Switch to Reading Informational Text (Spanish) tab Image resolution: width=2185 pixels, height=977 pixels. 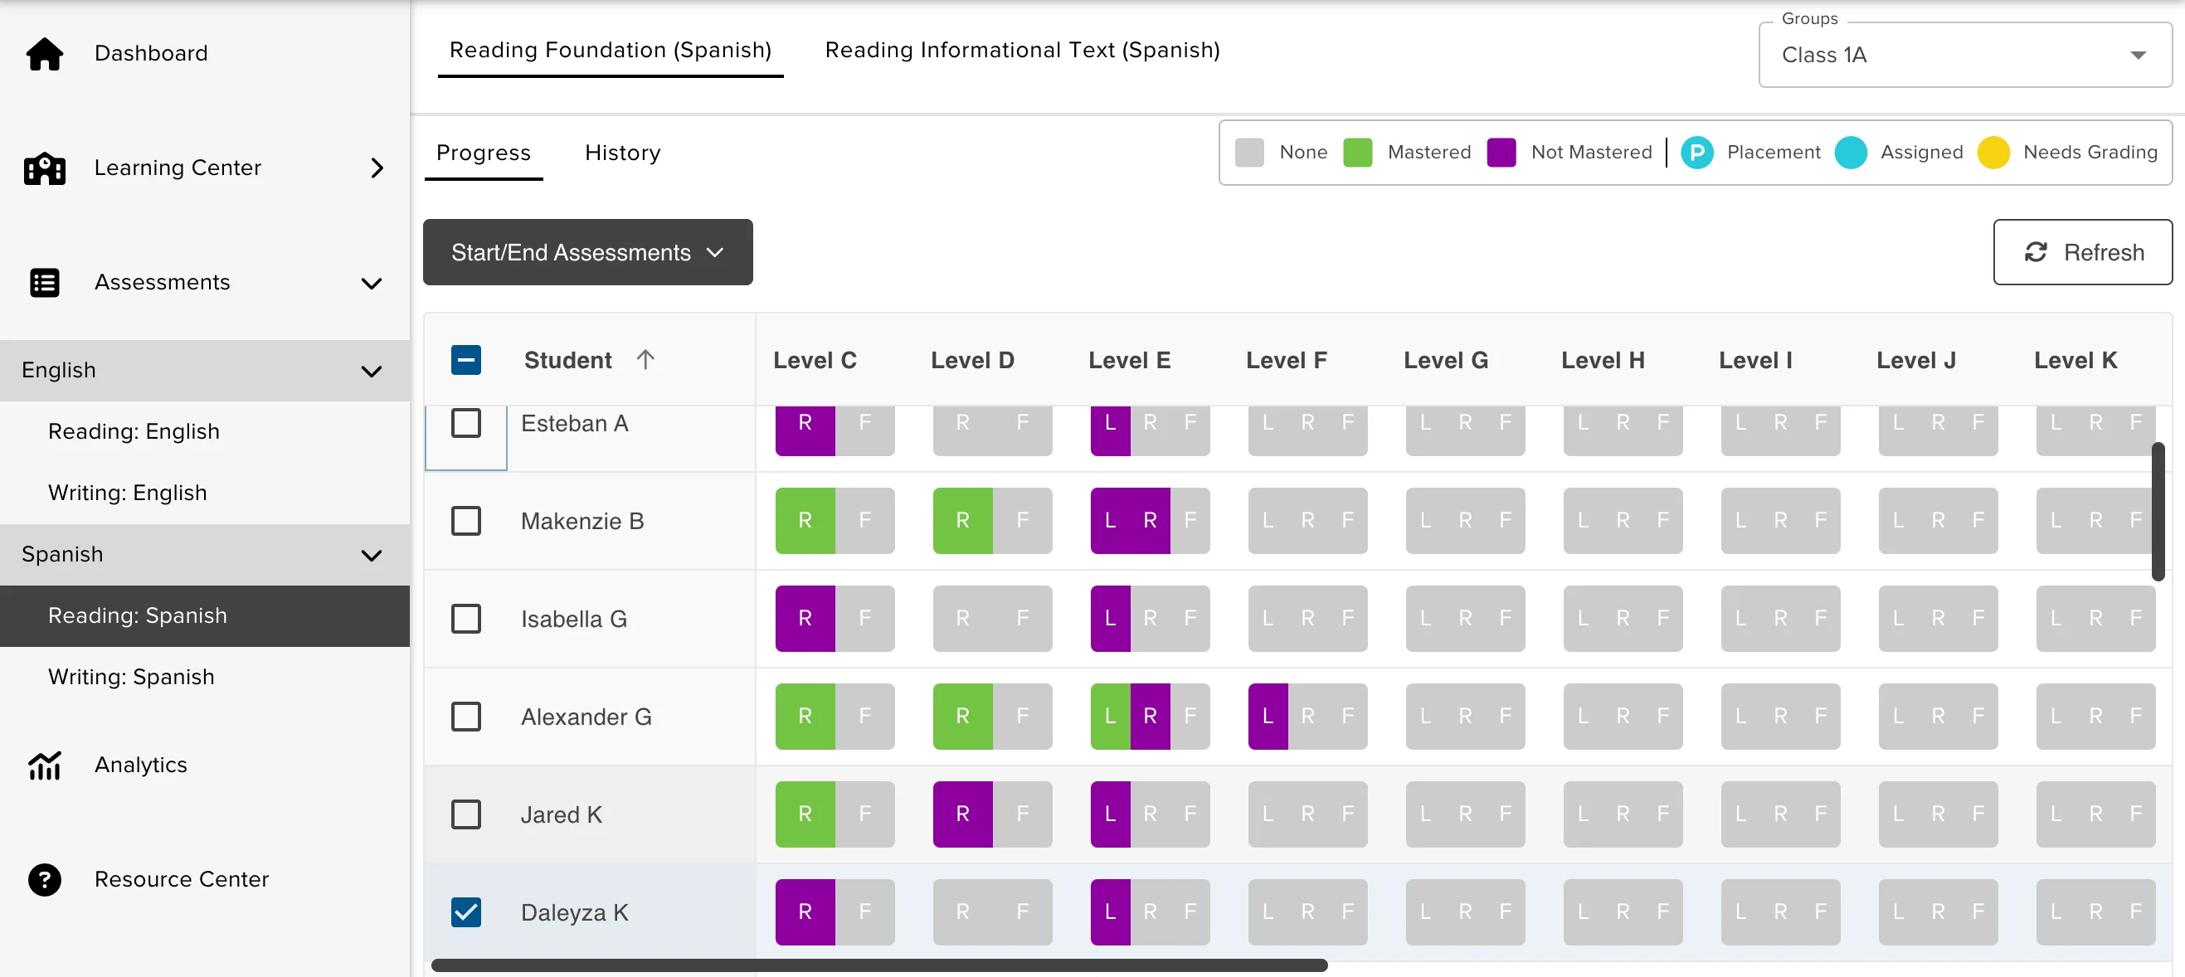pos(1022,50)
